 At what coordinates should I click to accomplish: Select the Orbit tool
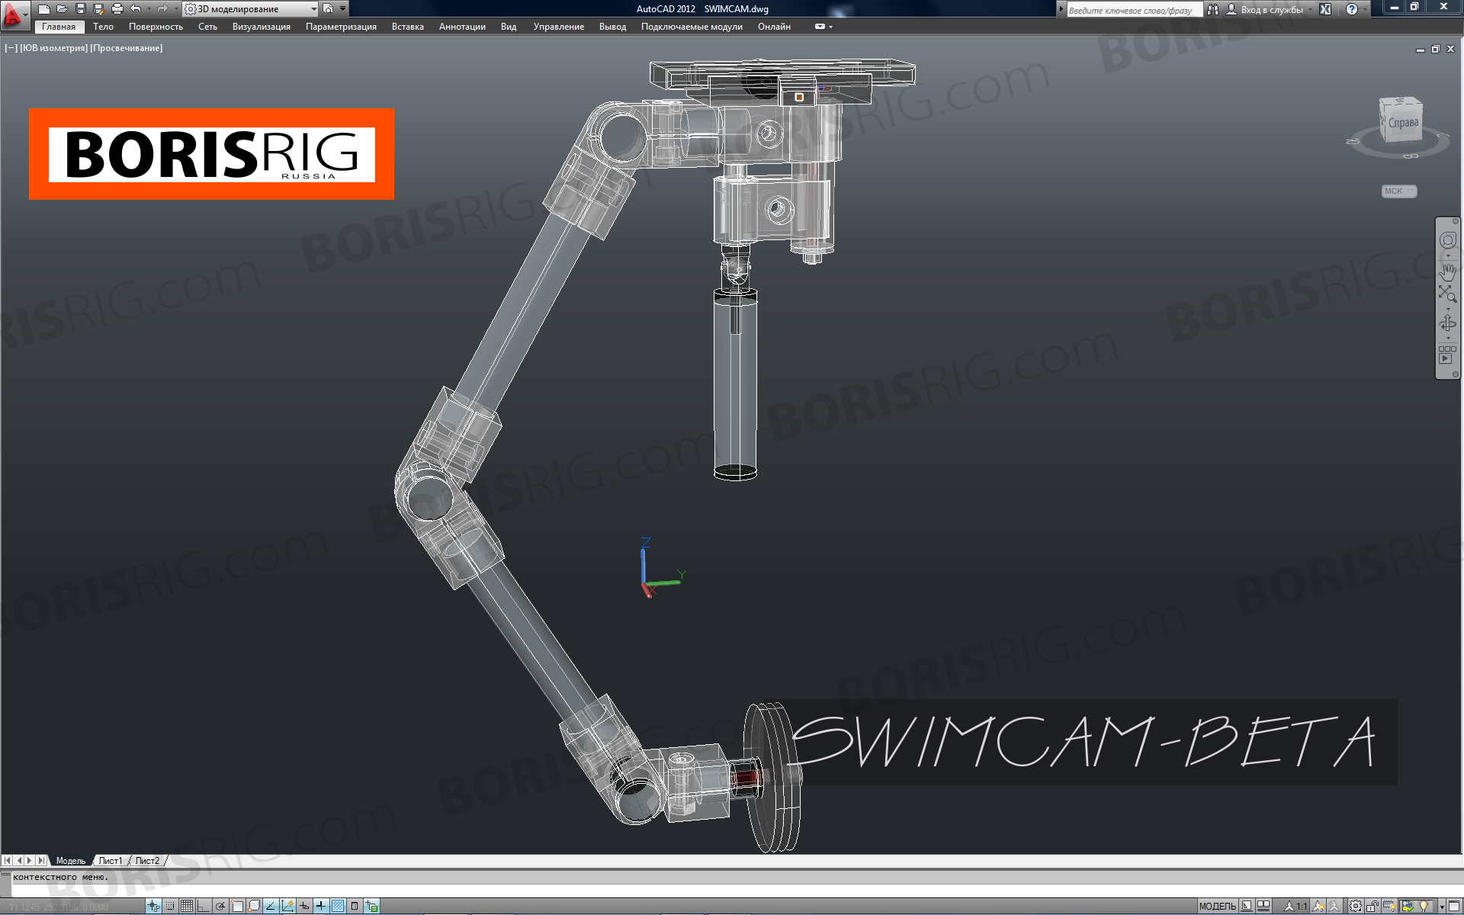(x=1447, y=323)
